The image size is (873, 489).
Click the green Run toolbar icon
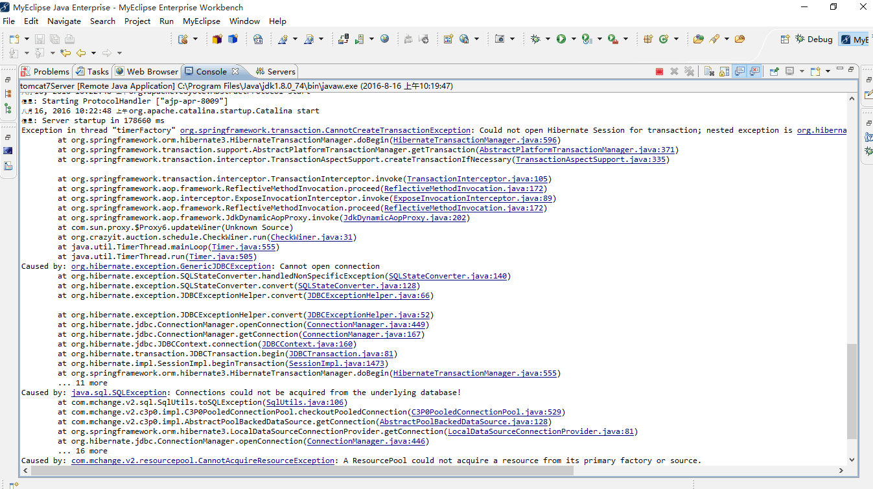tap(561, 39)
